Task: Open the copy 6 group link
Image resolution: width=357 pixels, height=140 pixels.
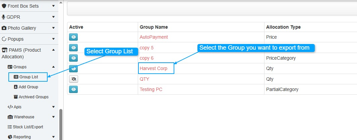Action: point(146,58)
